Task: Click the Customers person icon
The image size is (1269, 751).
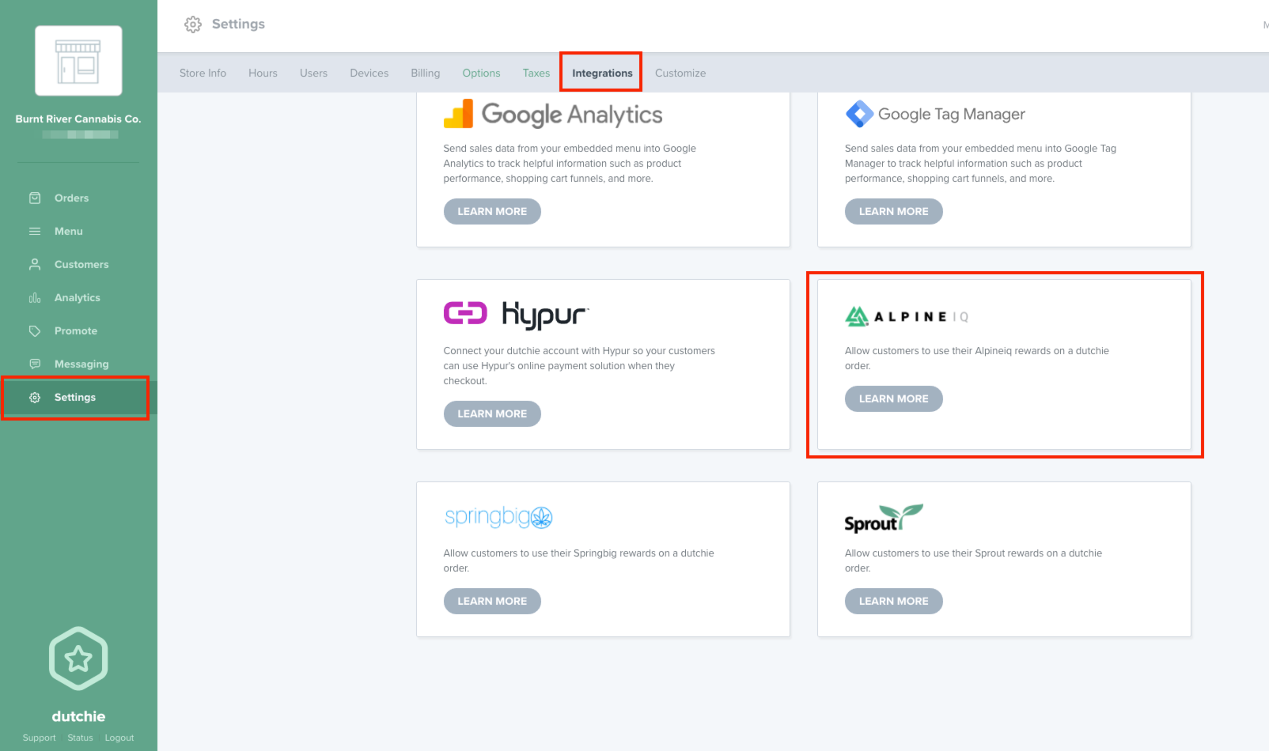Action: (x=35, y=265)
